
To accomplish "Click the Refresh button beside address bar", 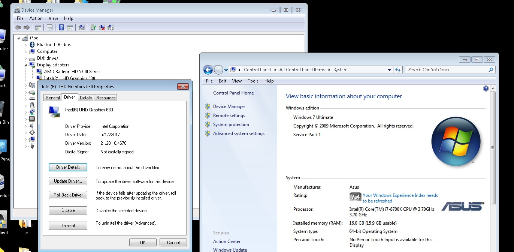I will [x=398, y=70].
